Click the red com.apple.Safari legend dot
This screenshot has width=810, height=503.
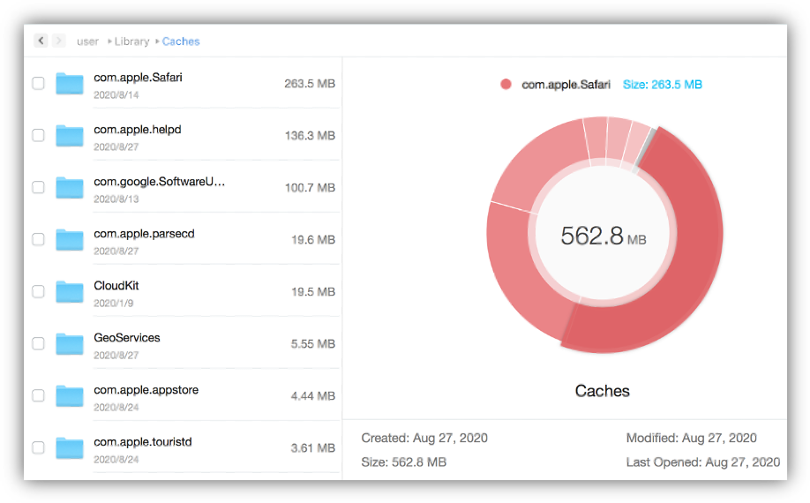[506, 85]
